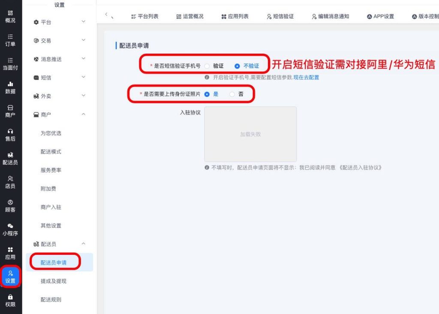The width and height of the screenshot is (439, 314).
Task: Click the 现在去配置 link
Action: click(x=306, y=77)
